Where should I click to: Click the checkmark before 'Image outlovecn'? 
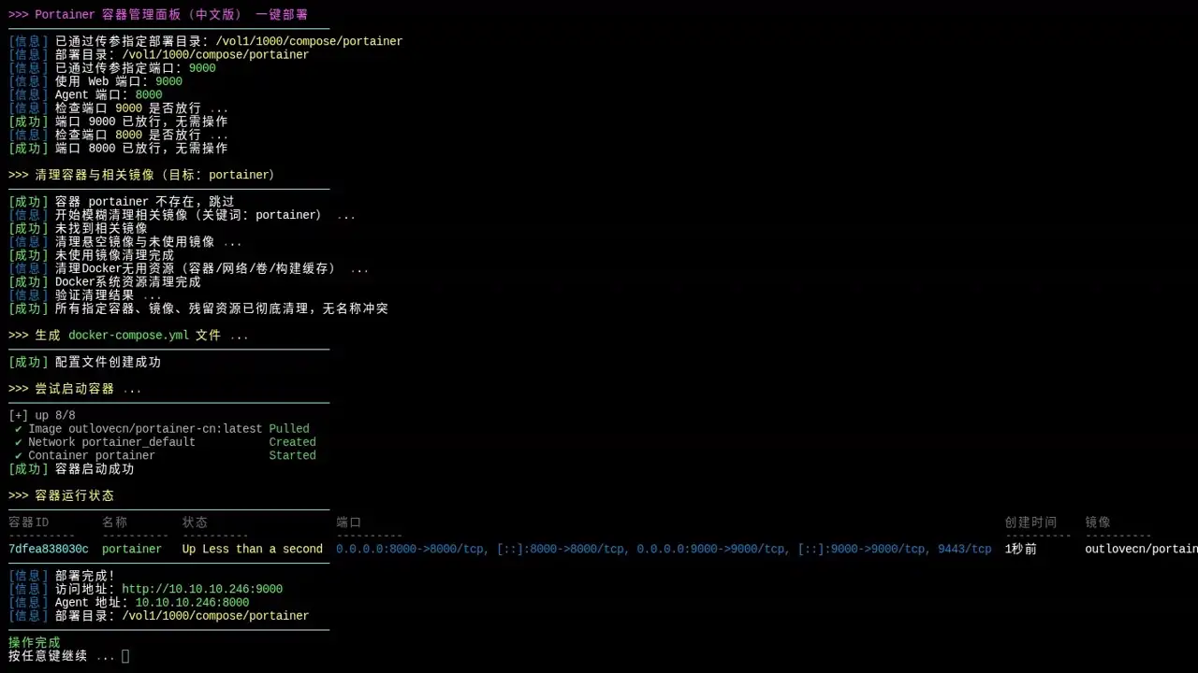click(x=19, y=429)
